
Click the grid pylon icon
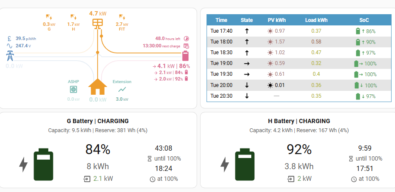click(x=10, y=56)
